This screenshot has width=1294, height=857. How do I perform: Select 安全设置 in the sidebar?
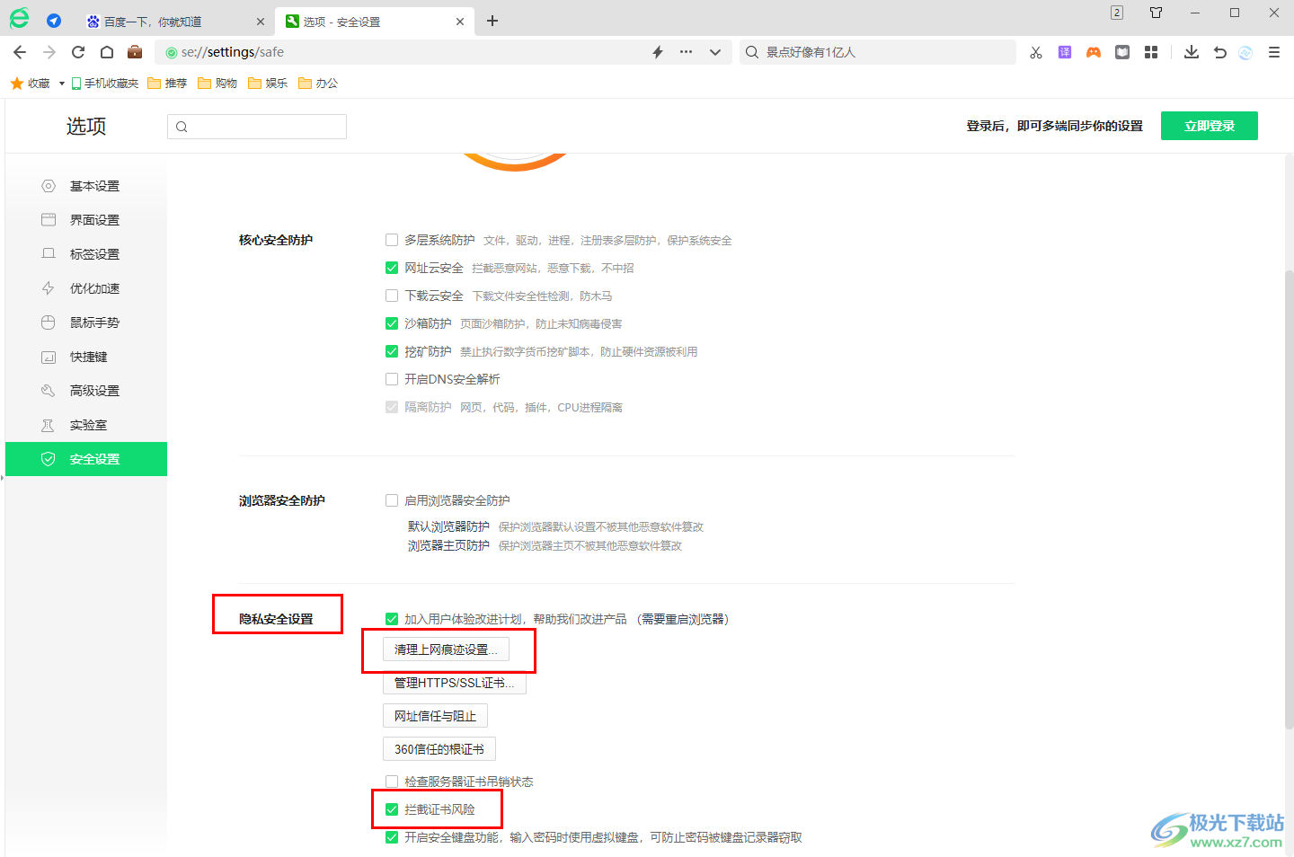(86, 459)
